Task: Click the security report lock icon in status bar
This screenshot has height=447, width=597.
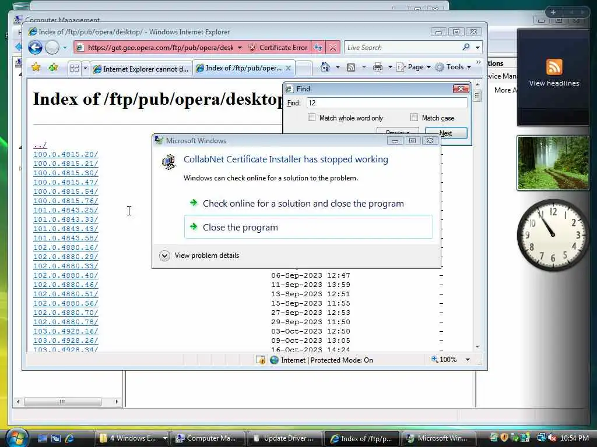Action: pos(261,360)
